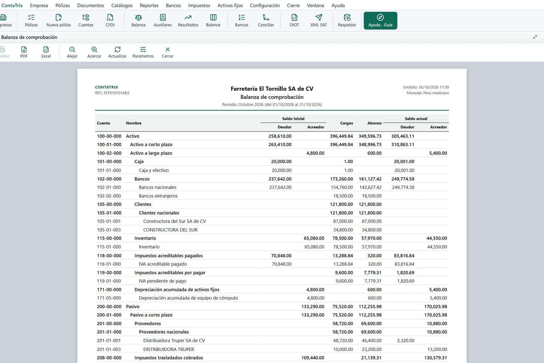The image size is (544, 363).
Task: Select the Bancos extranjeros row
Action: 272,196
